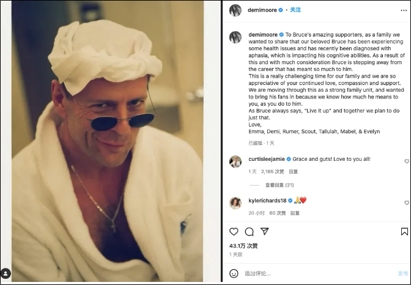The height and width of the screenshot is (285, 411).
Task: Open the curtisleejamie profile picture
Action: (235, 161)
